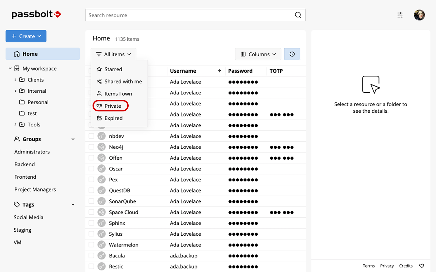
Task: Click the key icon beside nbdev
Action: click(x=101, y=136)
